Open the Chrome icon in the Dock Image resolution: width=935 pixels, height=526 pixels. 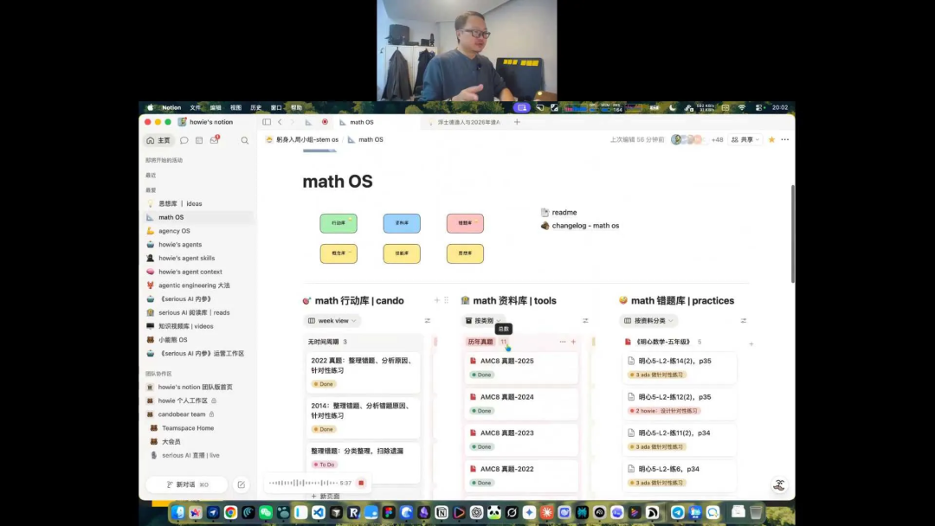click(x=231, y=512)
